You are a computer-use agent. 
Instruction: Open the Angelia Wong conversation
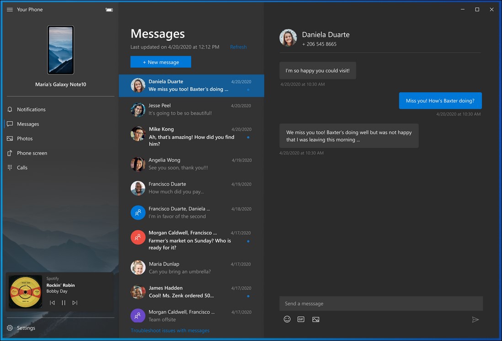pyautogui.click(x=192, y=164)
